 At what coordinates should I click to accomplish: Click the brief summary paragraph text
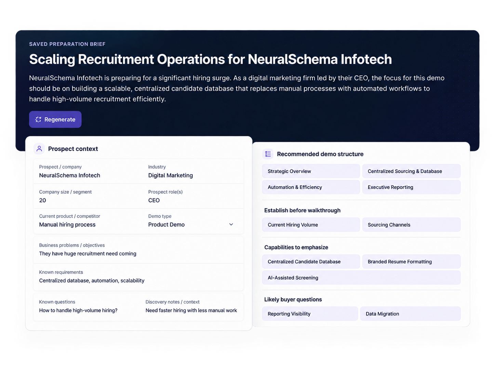(x=237, y=88)
